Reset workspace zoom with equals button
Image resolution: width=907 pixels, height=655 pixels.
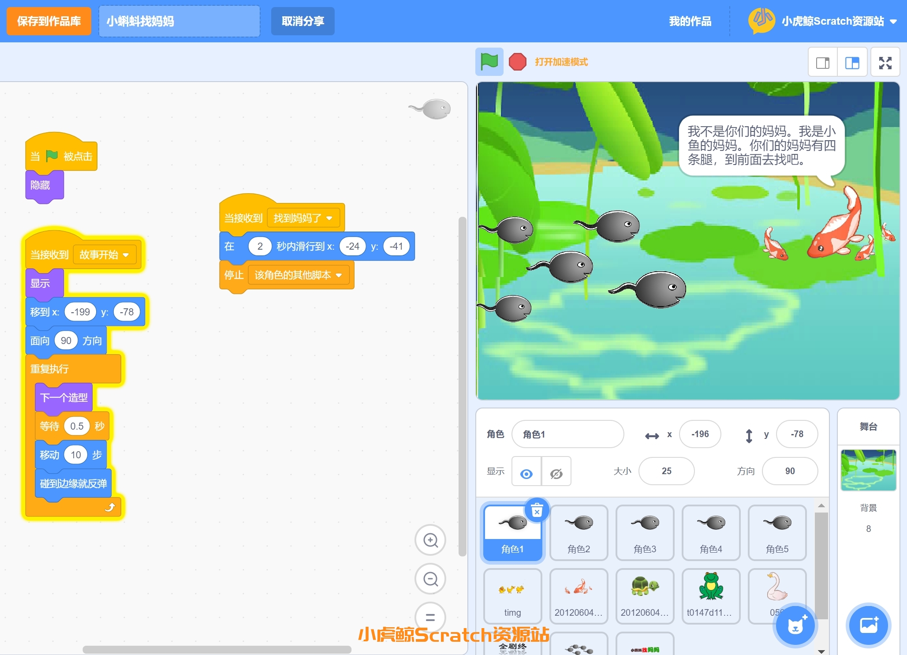(x=430, y=617)
